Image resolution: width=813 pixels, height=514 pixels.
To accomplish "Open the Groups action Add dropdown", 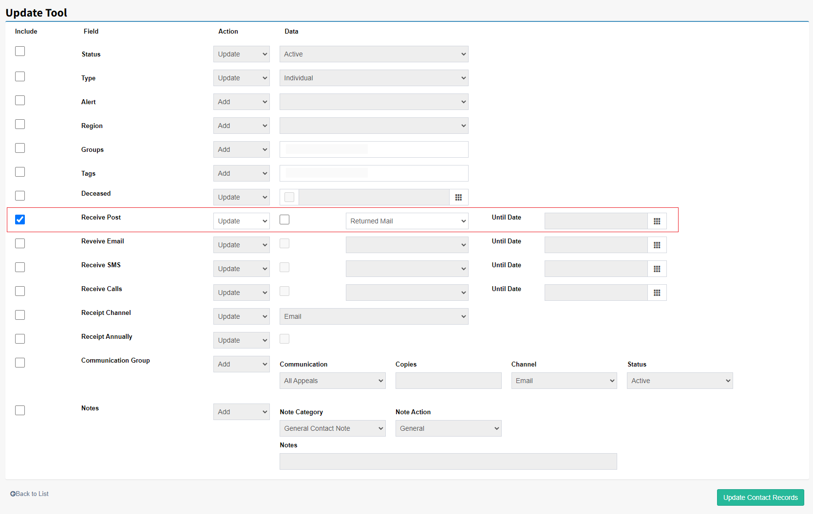I will tap(242, 149).
